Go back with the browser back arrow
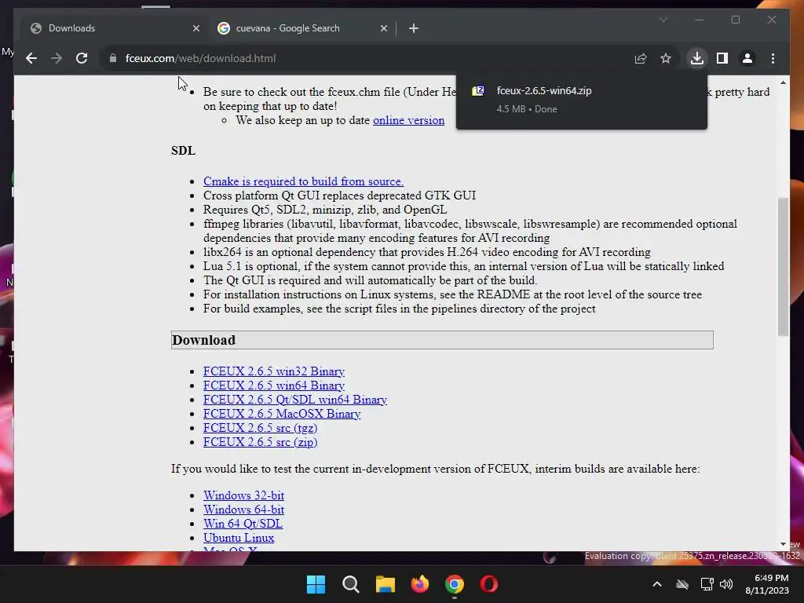Image resolution: width=804 pixels, height=603 pixels. (x=31, y=58)
